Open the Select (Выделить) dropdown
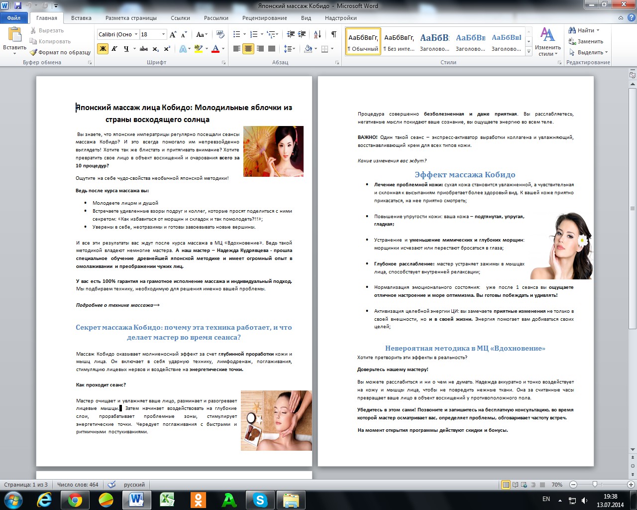This screenshot has width=637, height=510. coord(588,52)
